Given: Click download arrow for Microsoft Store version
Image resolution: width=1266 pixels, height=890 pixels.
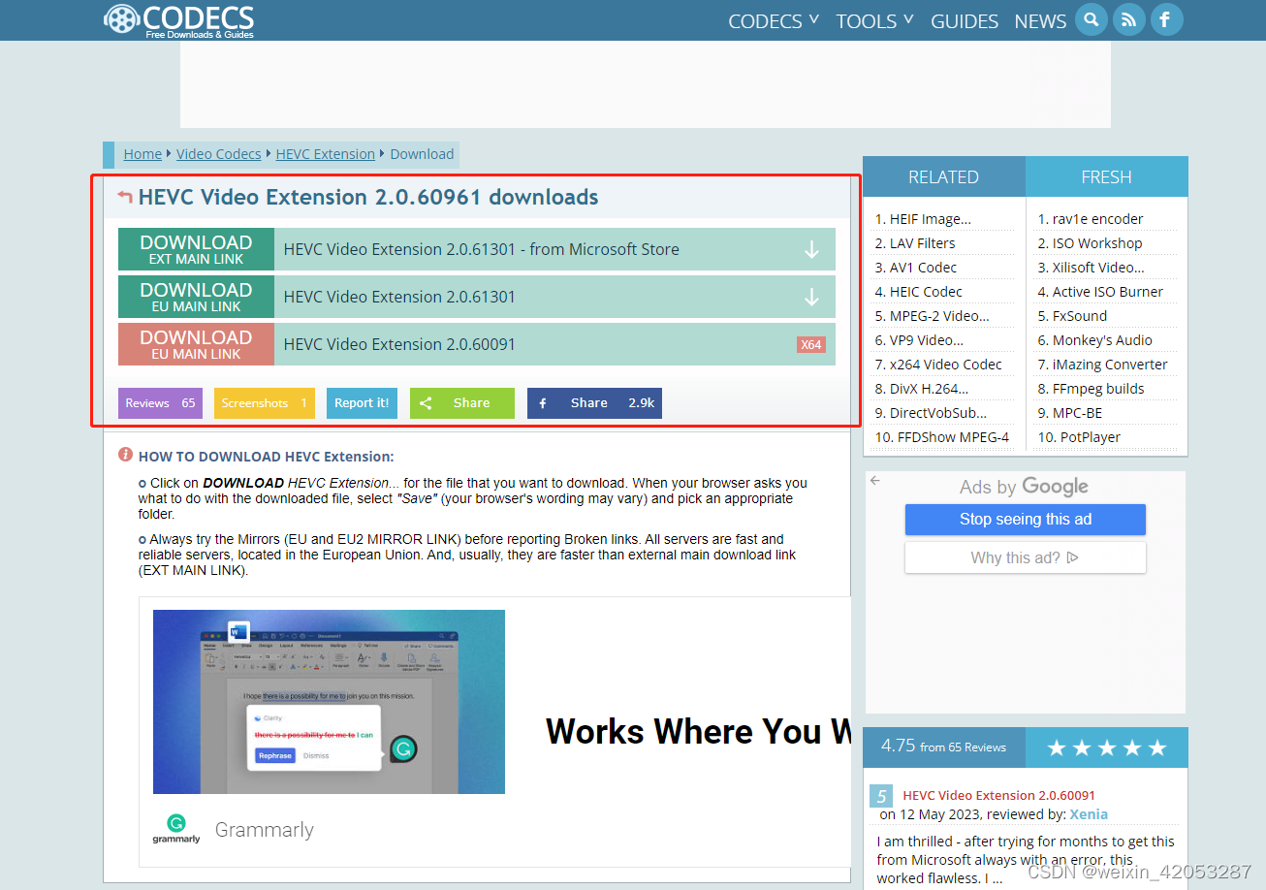Looking at the screenshot, I should tap(811, 249).
